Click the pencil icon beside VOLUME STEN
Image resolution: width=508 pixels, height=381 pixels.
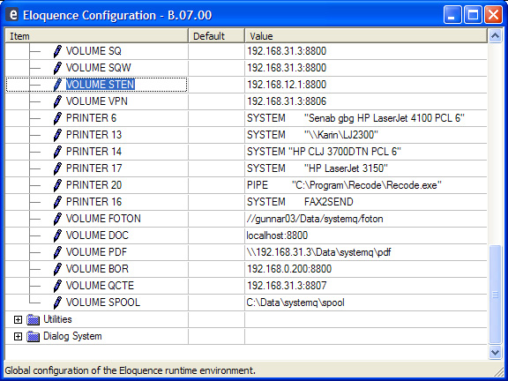(x=57, y=85)
